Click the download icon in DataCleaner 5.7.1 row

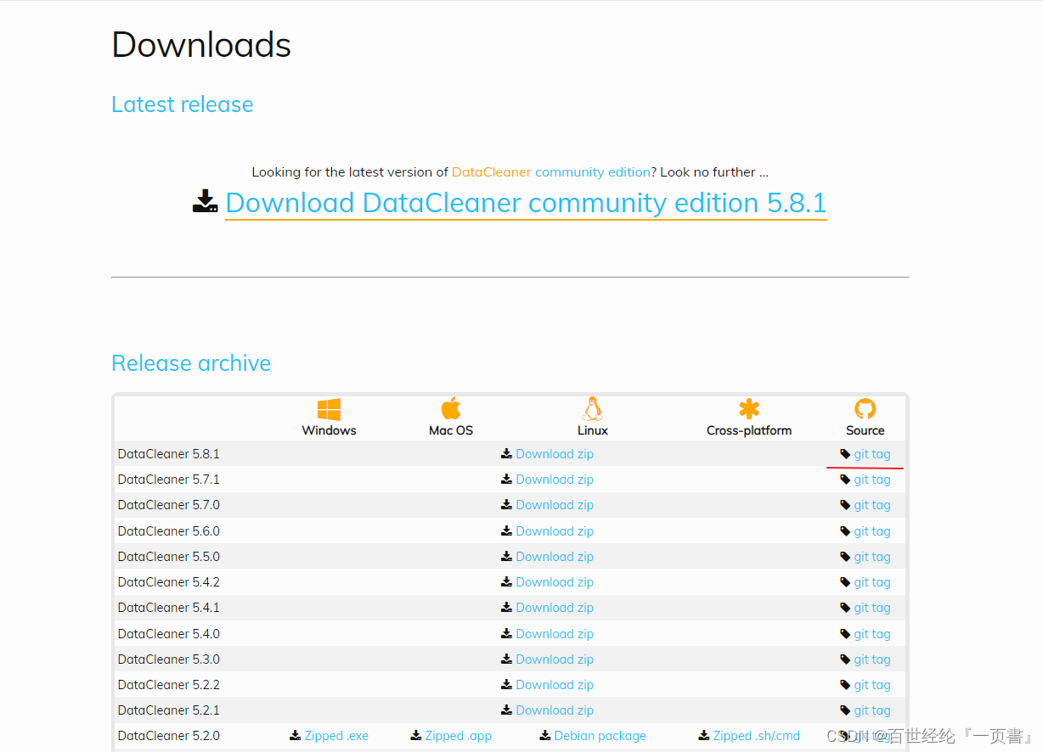506,480
